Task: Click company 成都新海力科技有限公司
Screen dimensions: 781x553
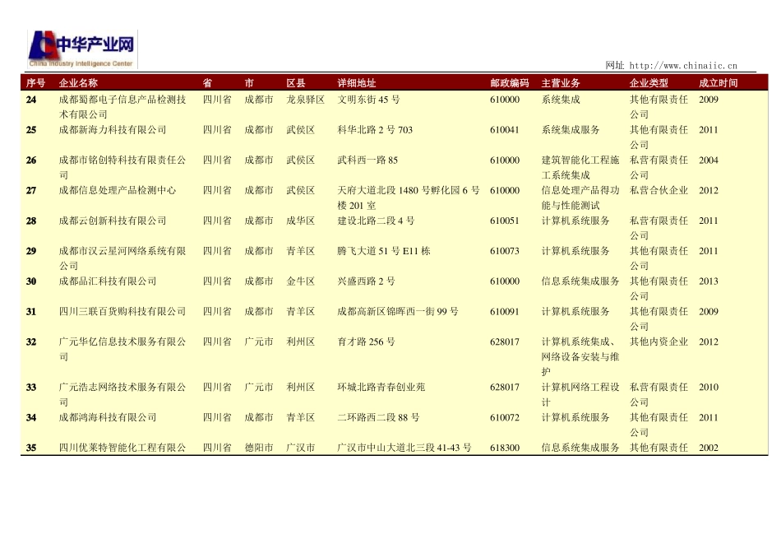Action: tap(113, 130)
